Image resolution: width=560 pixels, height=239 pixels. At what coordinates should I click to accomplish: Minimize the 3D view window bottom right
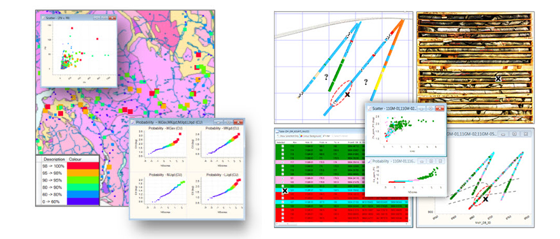503,134
